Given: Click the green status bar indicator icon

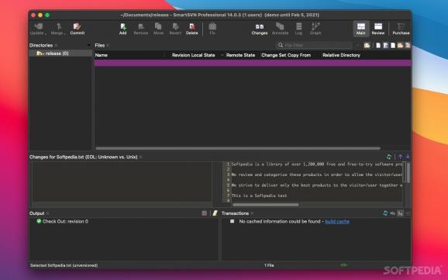Looking at the screenshot, I should (x=343, y=265).
